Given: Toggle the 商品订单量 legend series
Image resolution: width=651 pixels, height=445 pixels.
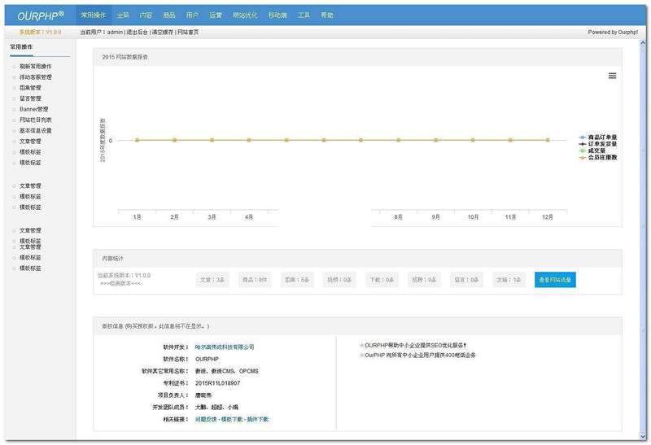Looking at the screenshot, I should point(601,137).
